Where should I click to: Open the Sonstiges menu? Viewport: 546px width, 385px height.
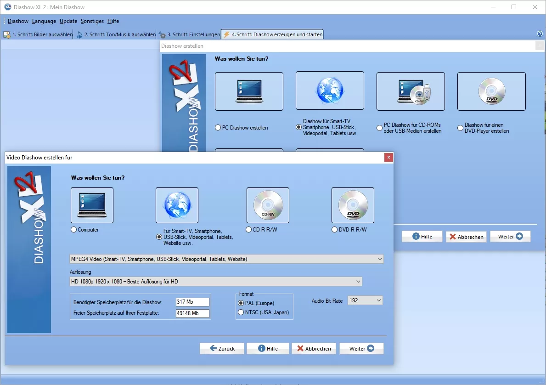(92, 21)
